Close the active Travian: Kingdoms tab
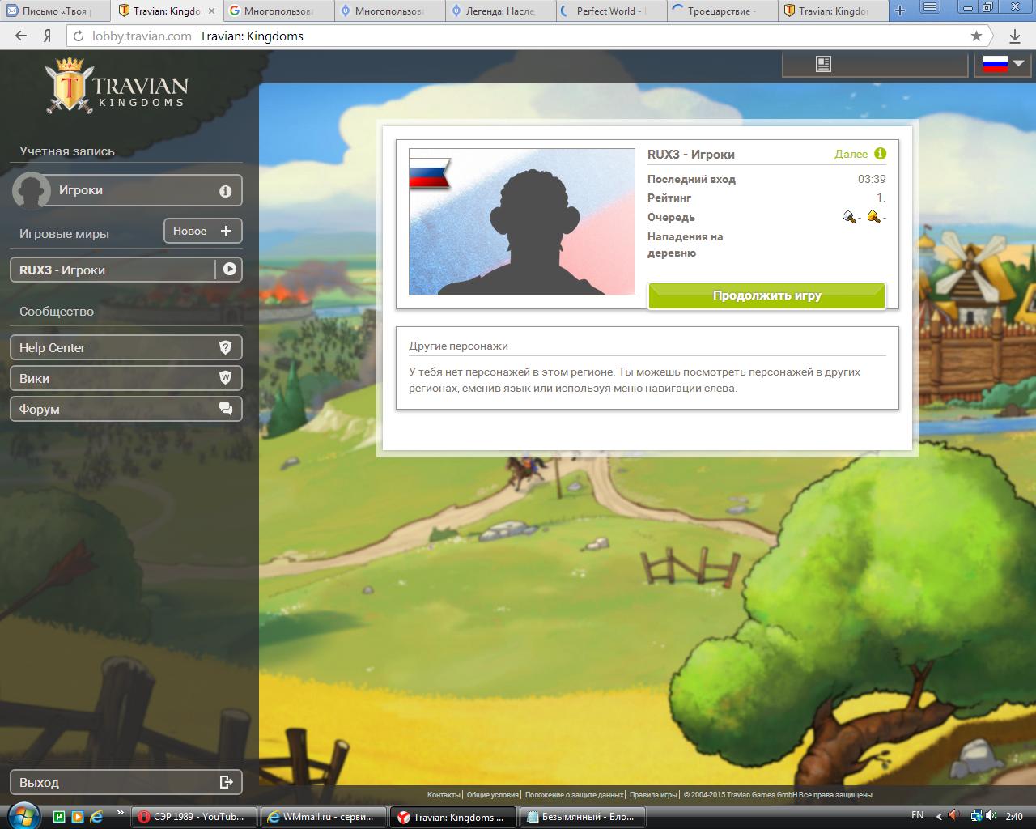1036x829 pixels. pyautogui.click(x=212, y=11)
